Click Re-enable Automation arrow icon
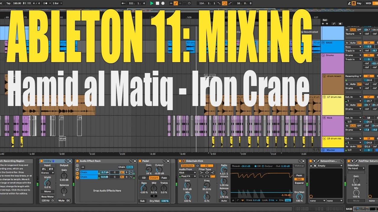 point(180,3)
